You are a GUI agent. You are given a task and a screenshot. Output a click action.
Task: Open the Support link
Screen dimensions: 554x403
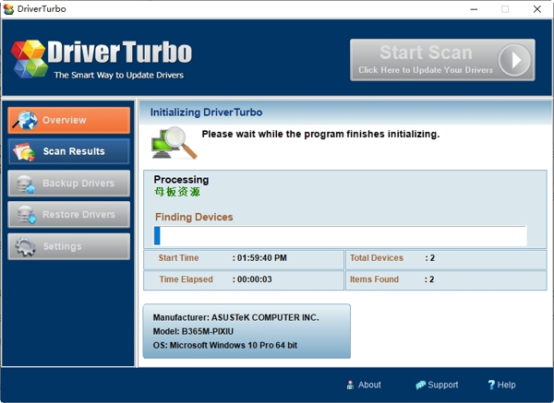(x=442, y=385)
